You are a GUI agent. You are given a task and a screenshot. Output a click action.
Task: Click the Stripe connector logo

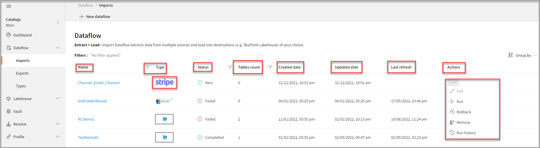pos(165,82)
